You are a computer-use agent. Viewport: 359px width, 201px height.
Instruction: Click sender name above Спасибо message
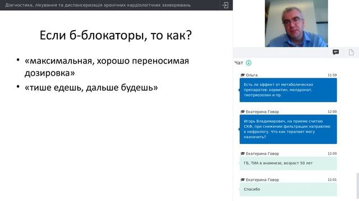263,180
